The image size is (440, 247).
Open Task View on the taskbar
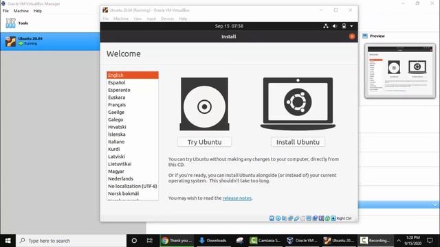point(150,241)
